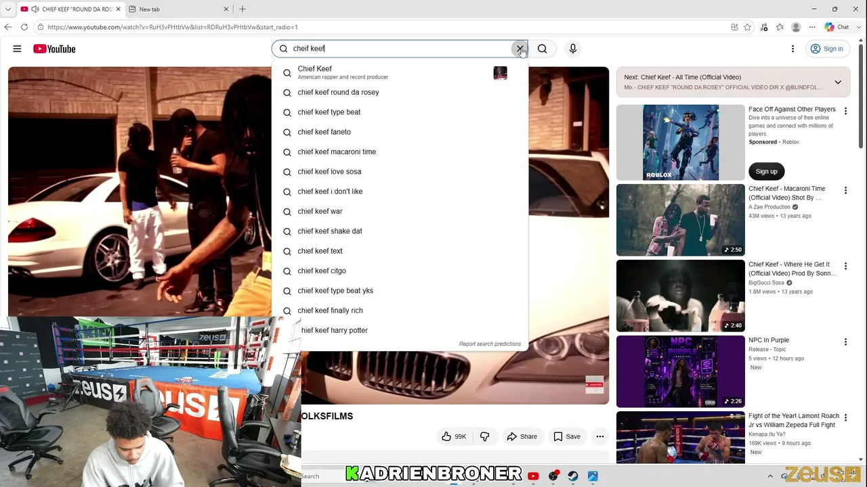Viewport: 867px width, 487px height.
Task: Open the A Zae Production channel link
Action: 769,207
